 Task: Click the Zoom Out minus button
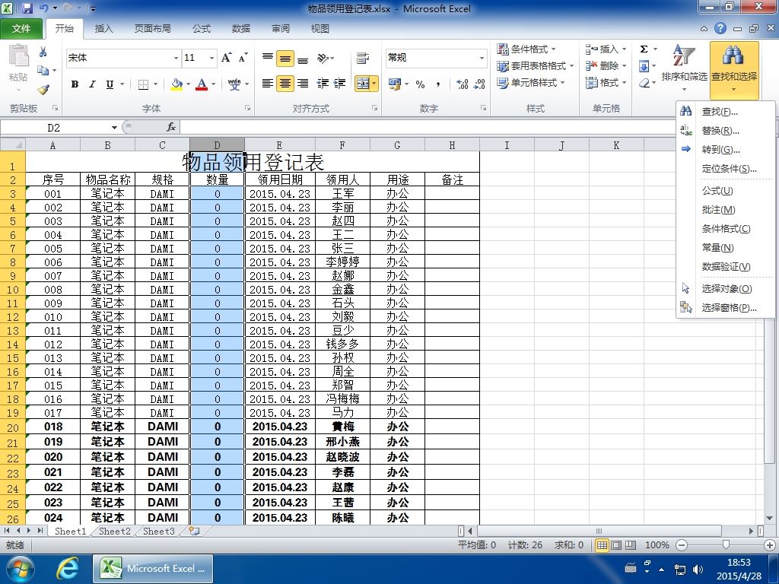(682, 545)
